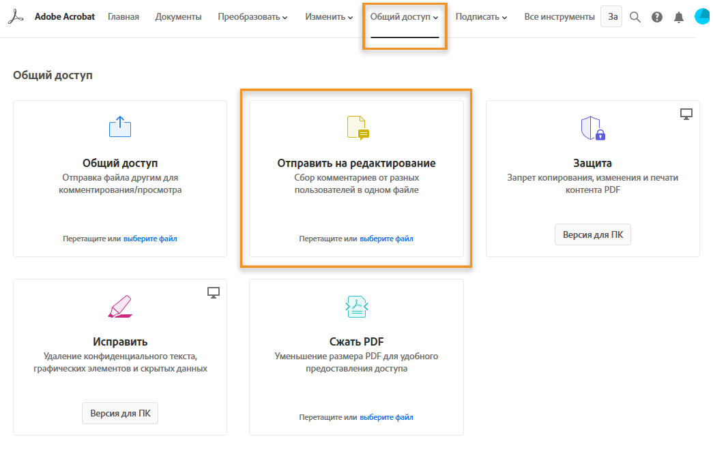
Task: Expand the Преобразовать dropdown menu
Action: 252,17
